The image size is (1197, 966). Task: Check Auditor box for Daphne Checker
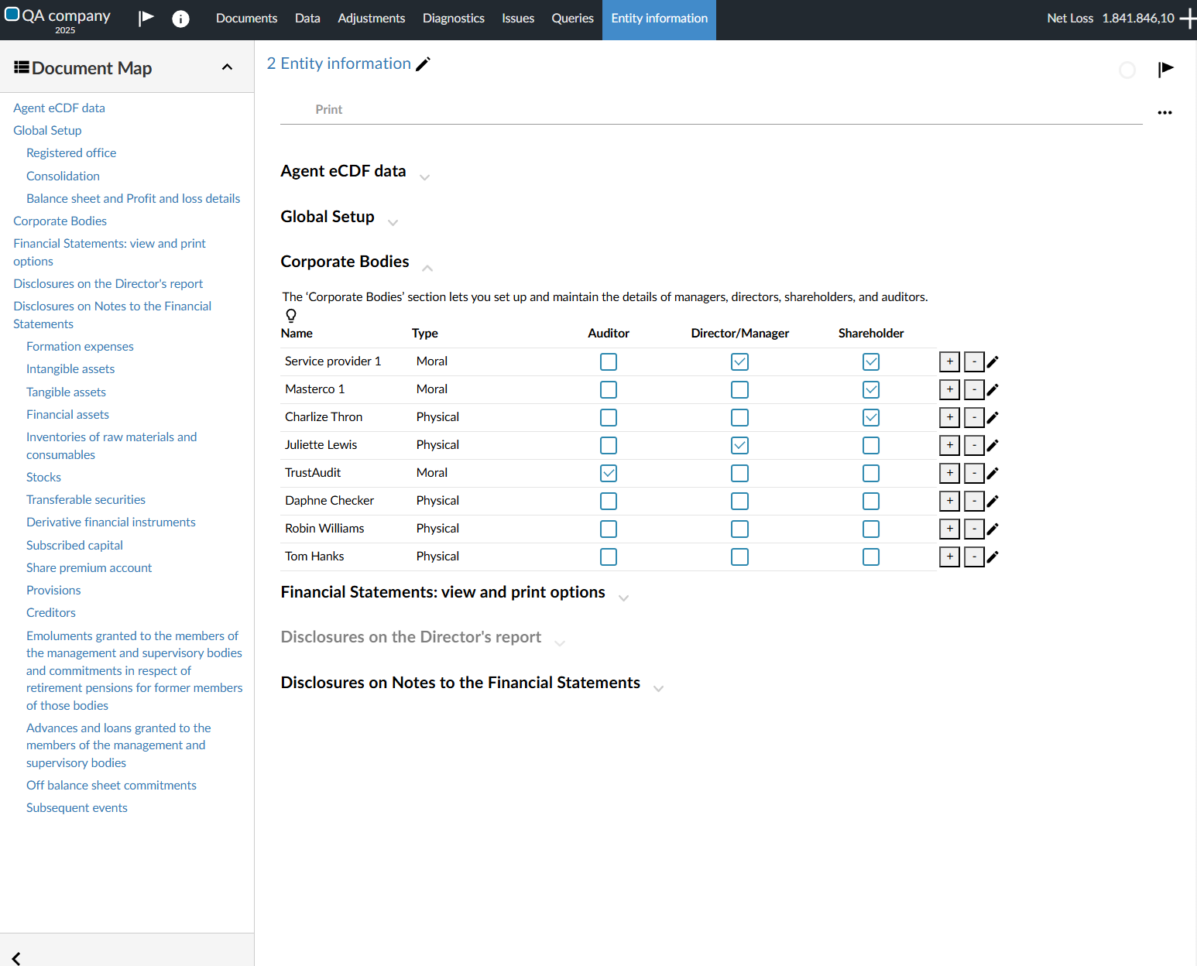(609, 501)
